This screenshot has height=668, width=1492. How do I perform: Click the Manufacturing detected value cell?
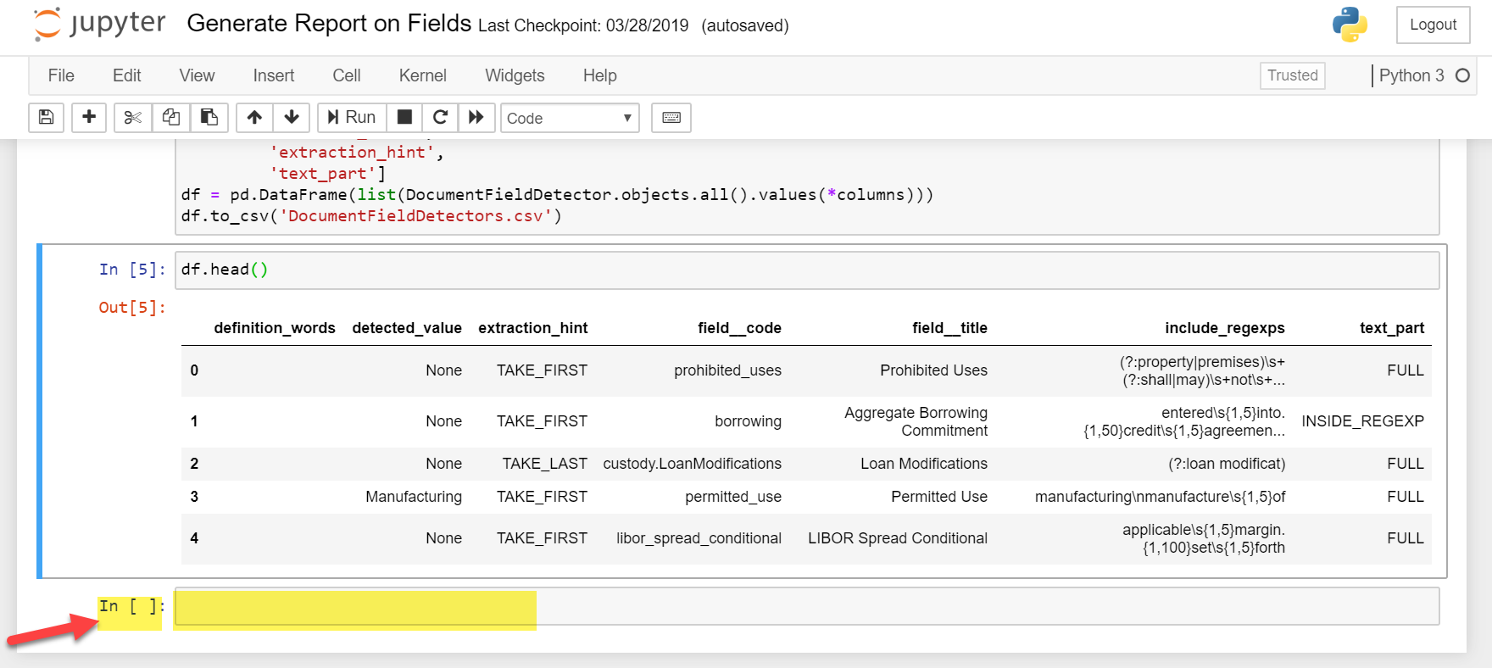point(414,497)
